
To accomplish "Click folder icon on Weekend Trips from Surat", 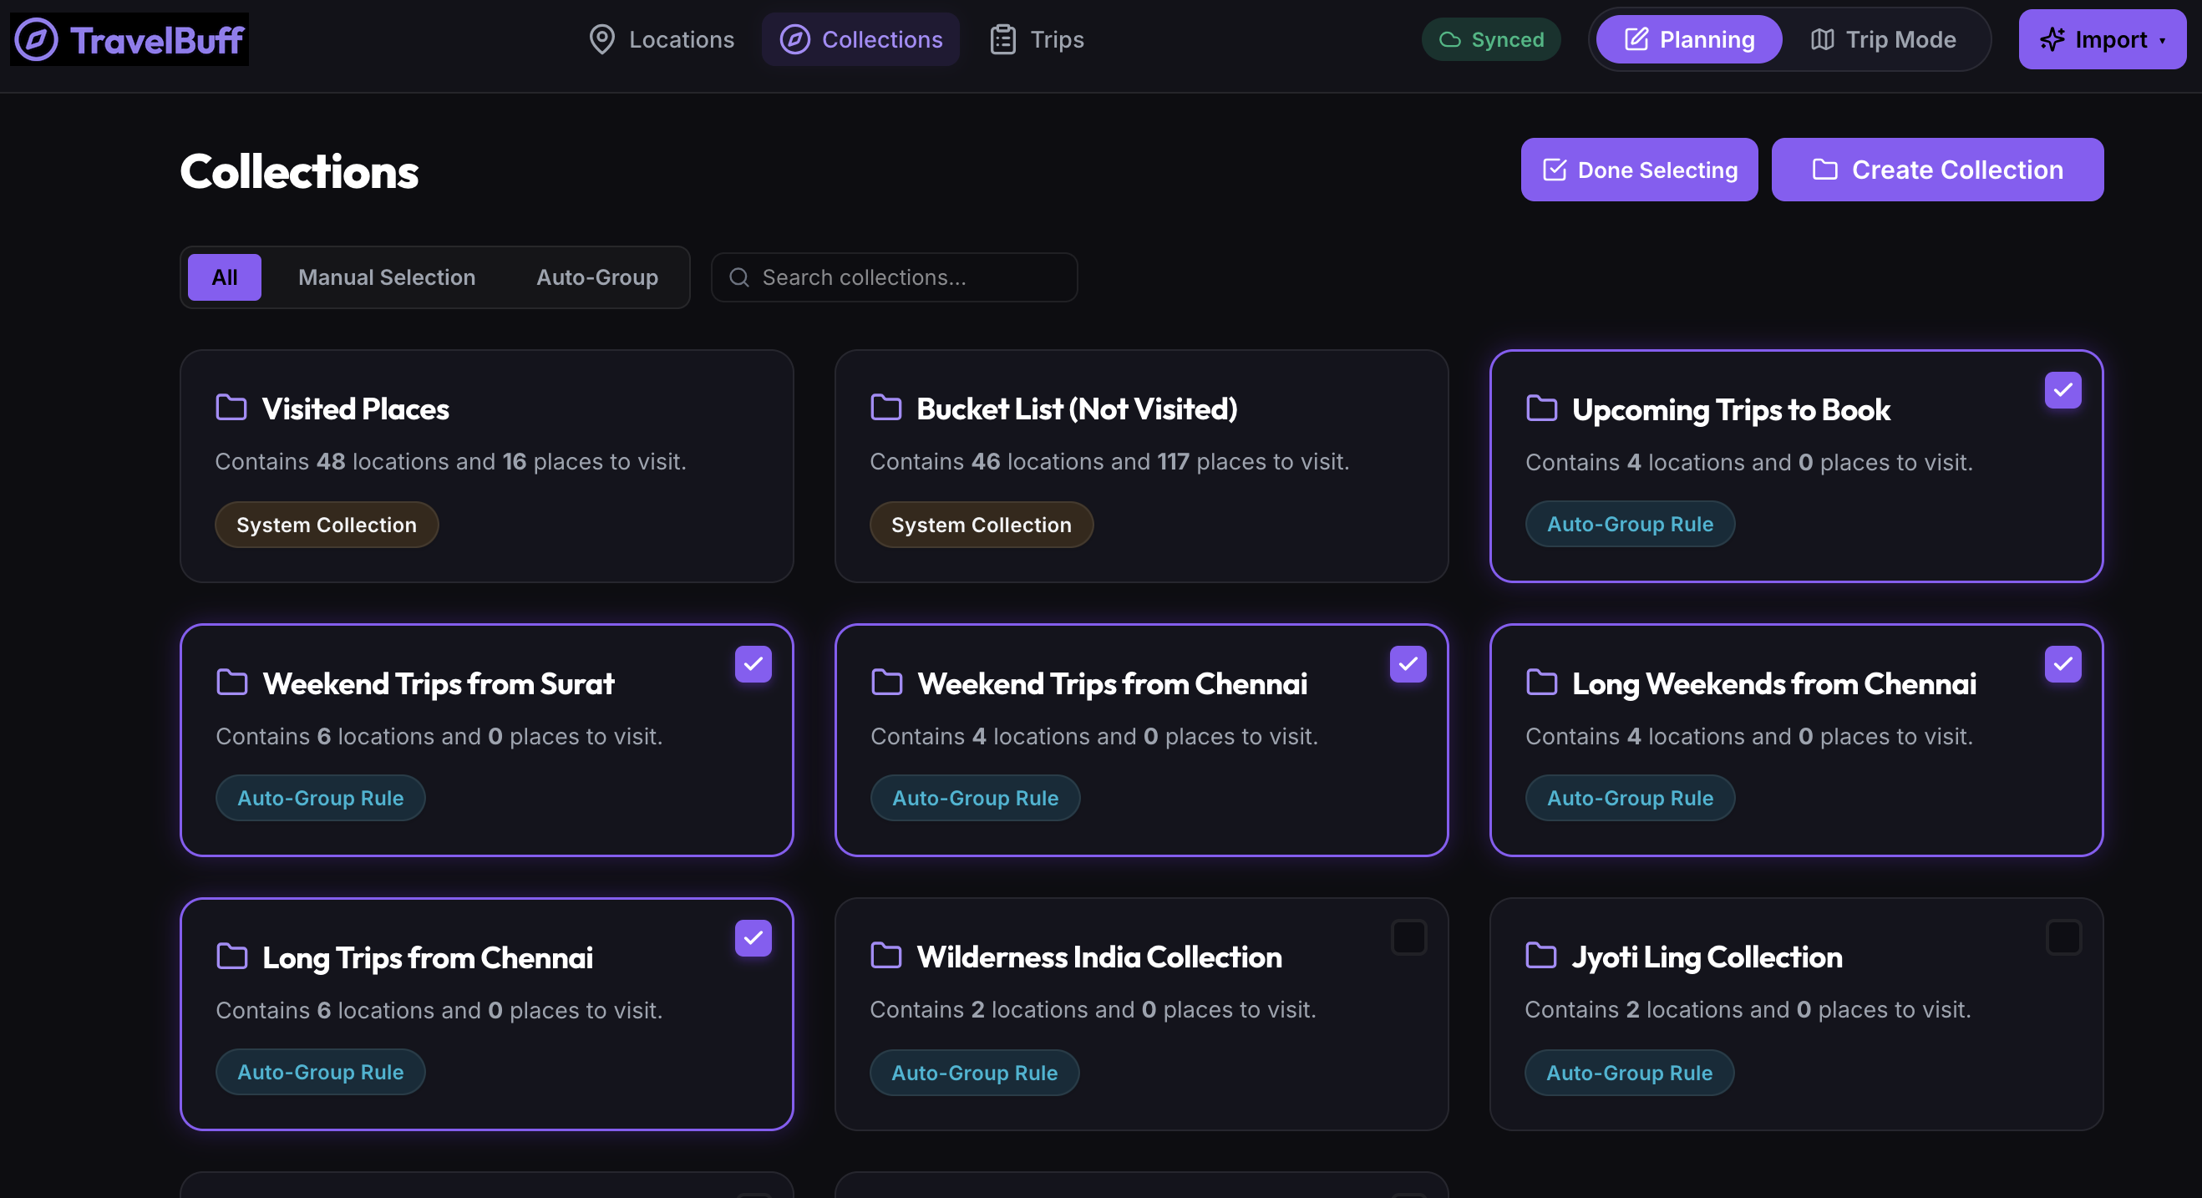I will (231, 682).
